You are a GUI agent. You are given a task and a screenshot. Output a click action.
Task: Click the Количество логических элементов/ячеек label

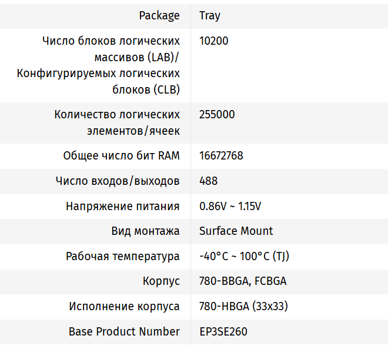coord(117,122)
